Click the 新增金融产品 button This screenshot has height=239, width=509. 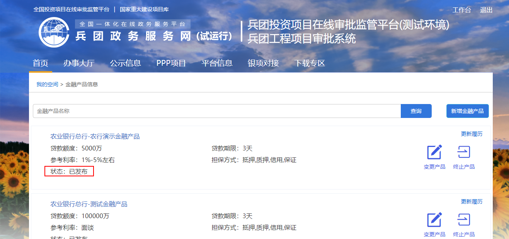tap(467, 111)
